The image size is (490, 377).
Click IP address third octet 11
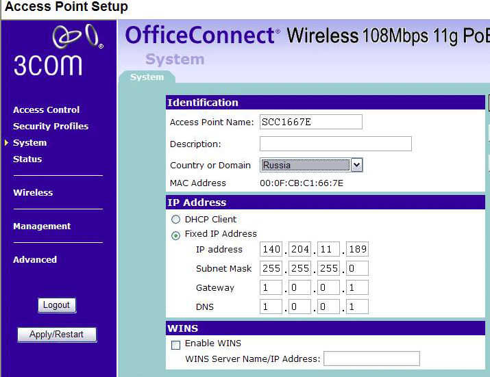click(328, 249)
